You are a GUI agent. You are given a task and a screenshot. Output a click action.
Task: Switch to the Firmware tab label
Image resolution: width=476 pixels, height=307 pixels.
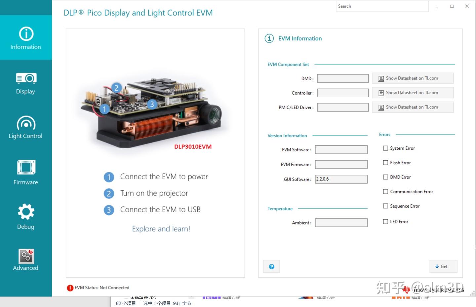[x=26, y=182]
